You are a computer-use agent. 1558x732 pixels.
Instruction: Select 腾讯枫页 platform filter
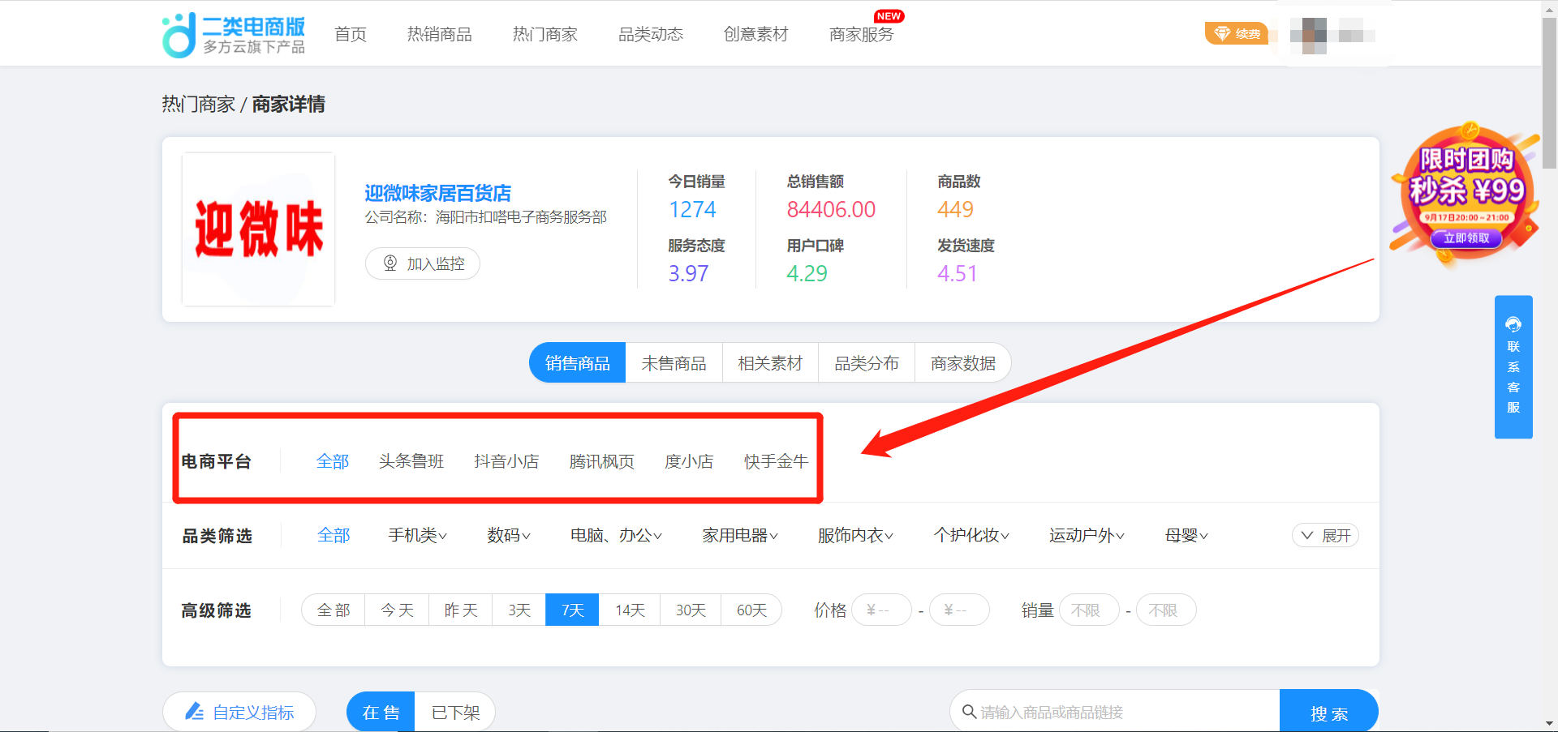coord(602,461)
